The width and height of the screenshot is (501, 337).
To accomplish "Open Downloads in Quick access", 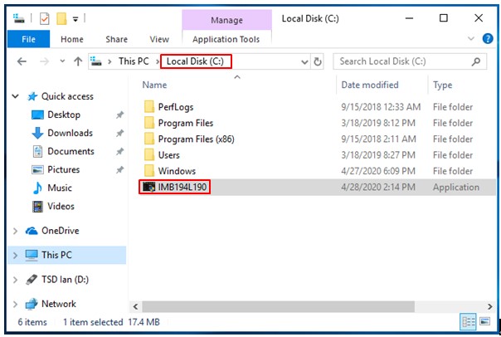I will (x=70, y=133).
